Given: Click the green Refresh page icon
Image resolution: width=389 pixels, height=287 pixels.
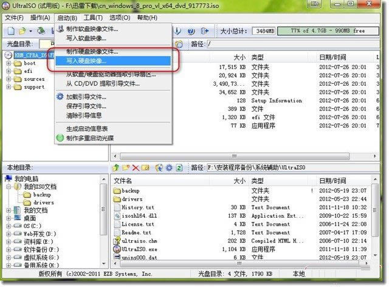Looking at the screenshot, I should click(x=179, y=168).
